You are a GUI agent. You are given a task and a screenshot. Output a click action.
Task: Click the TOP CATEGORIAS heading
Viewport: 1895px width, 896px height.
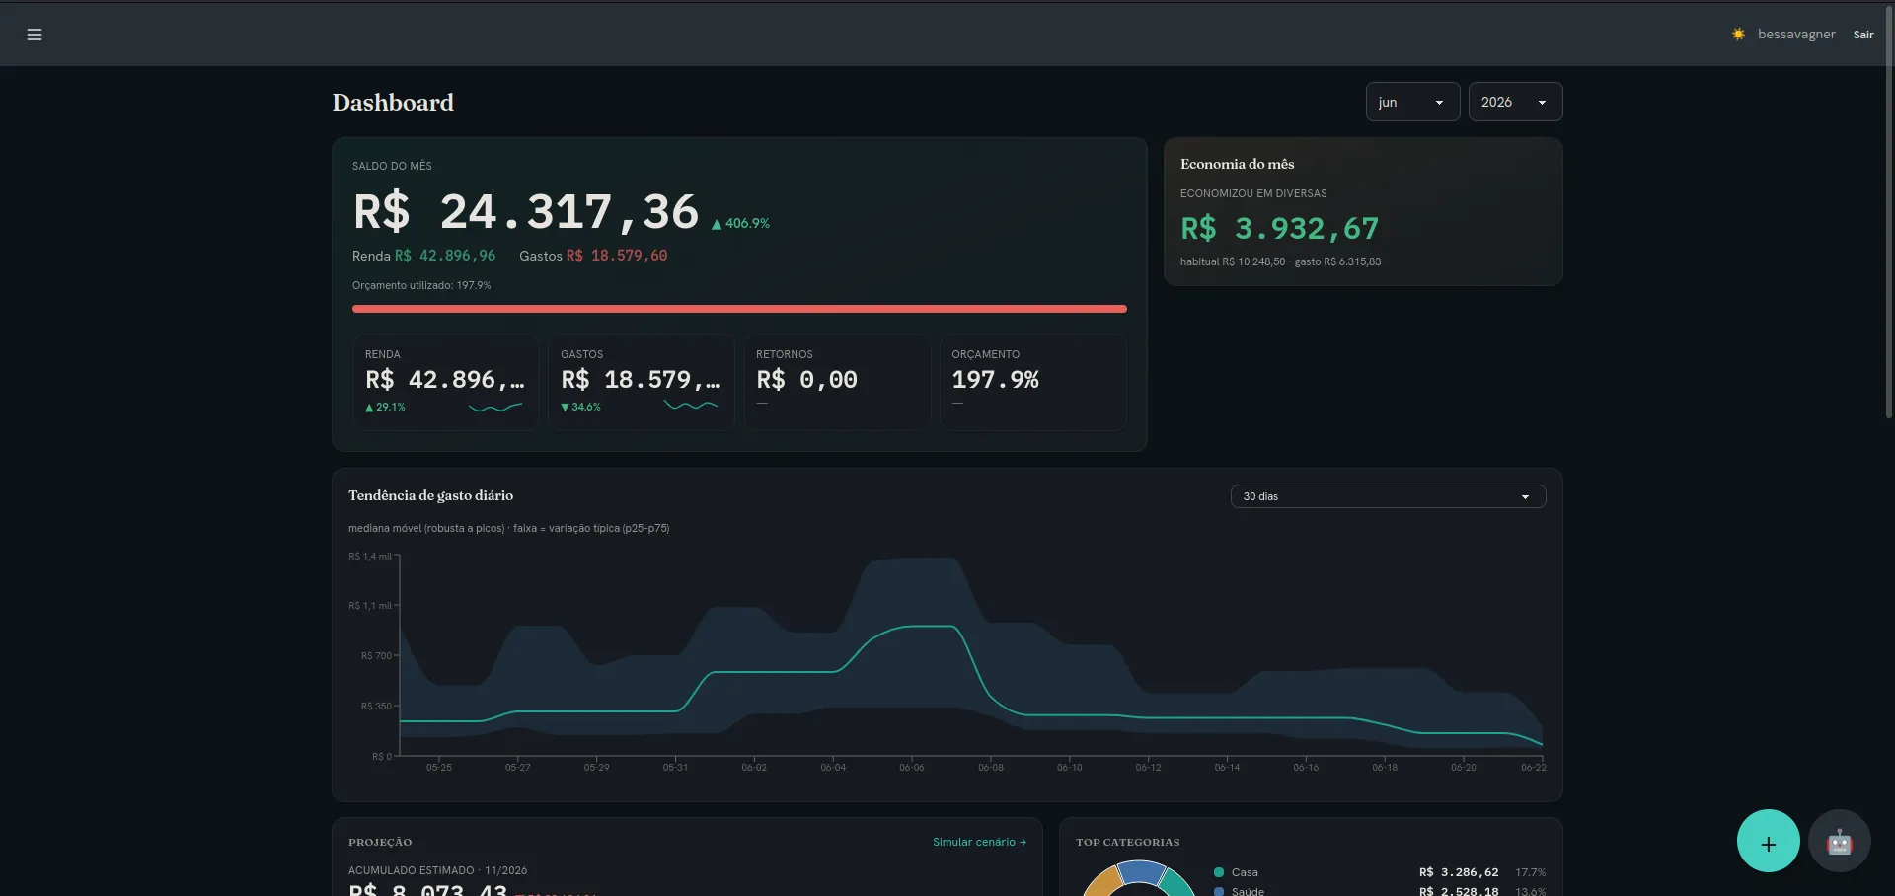click(1127, 842)
